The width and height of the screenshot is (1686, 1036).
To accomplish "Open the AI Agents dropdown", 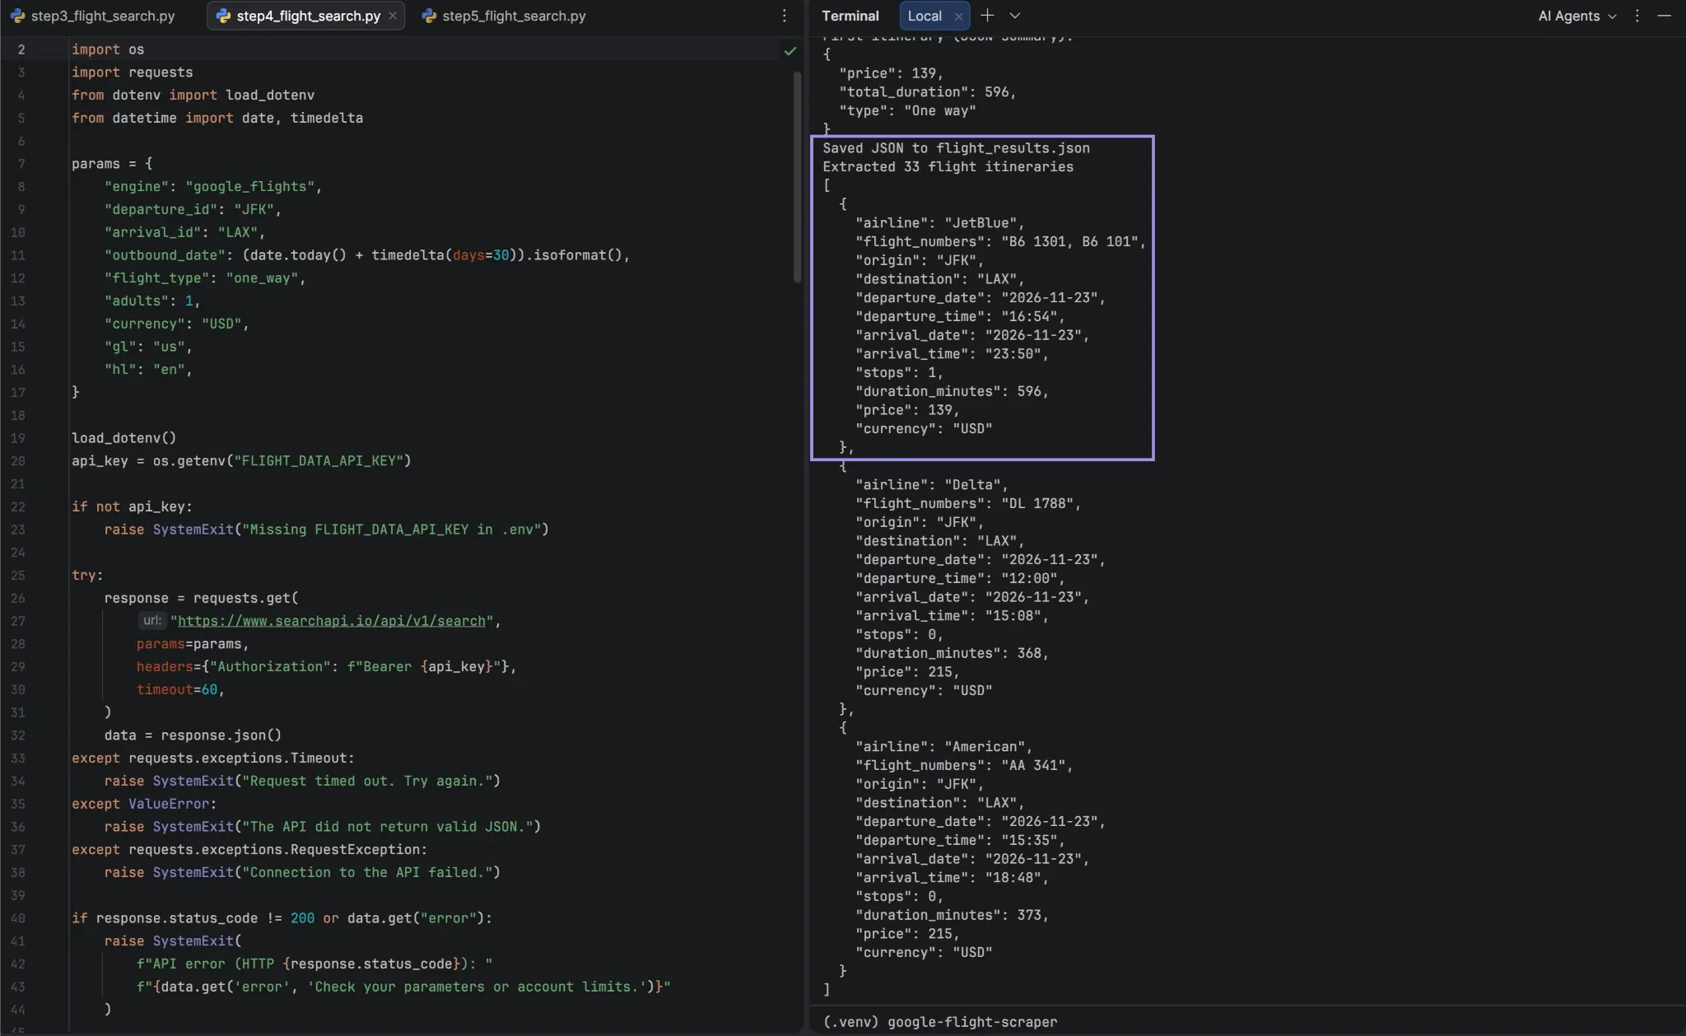I will [x=1577, y=16].
